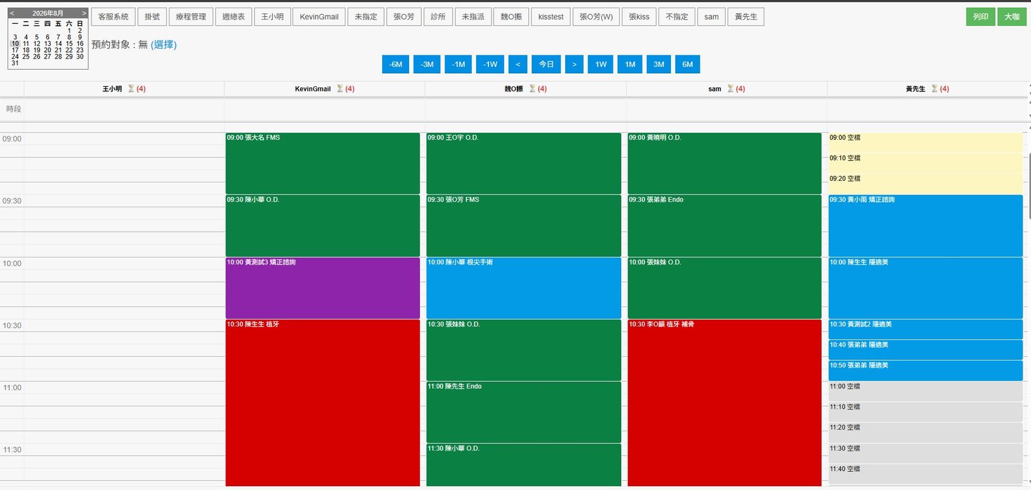Image resolution: width=1031 pixels, height=490 pixels.
Task: Click the hourglass icon beside sam column header
Action: (x=731, y=89)
